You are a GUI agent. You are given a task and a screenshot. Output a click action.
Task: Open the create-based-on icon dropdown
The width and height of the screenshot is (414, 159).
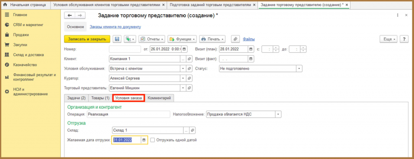(x=129, y=39)
